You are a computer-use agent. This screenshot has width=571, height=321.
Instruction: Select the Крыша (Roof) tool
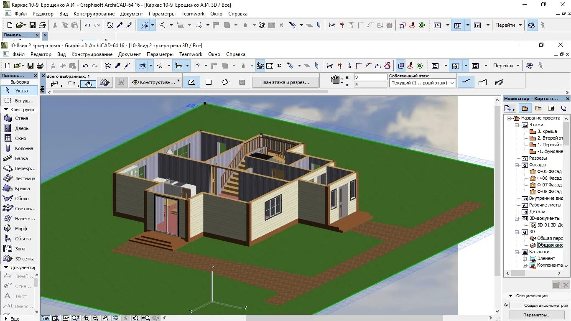pos(19,189)
